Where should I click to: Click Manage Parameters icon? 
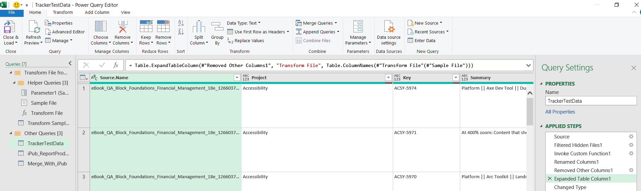358,26
